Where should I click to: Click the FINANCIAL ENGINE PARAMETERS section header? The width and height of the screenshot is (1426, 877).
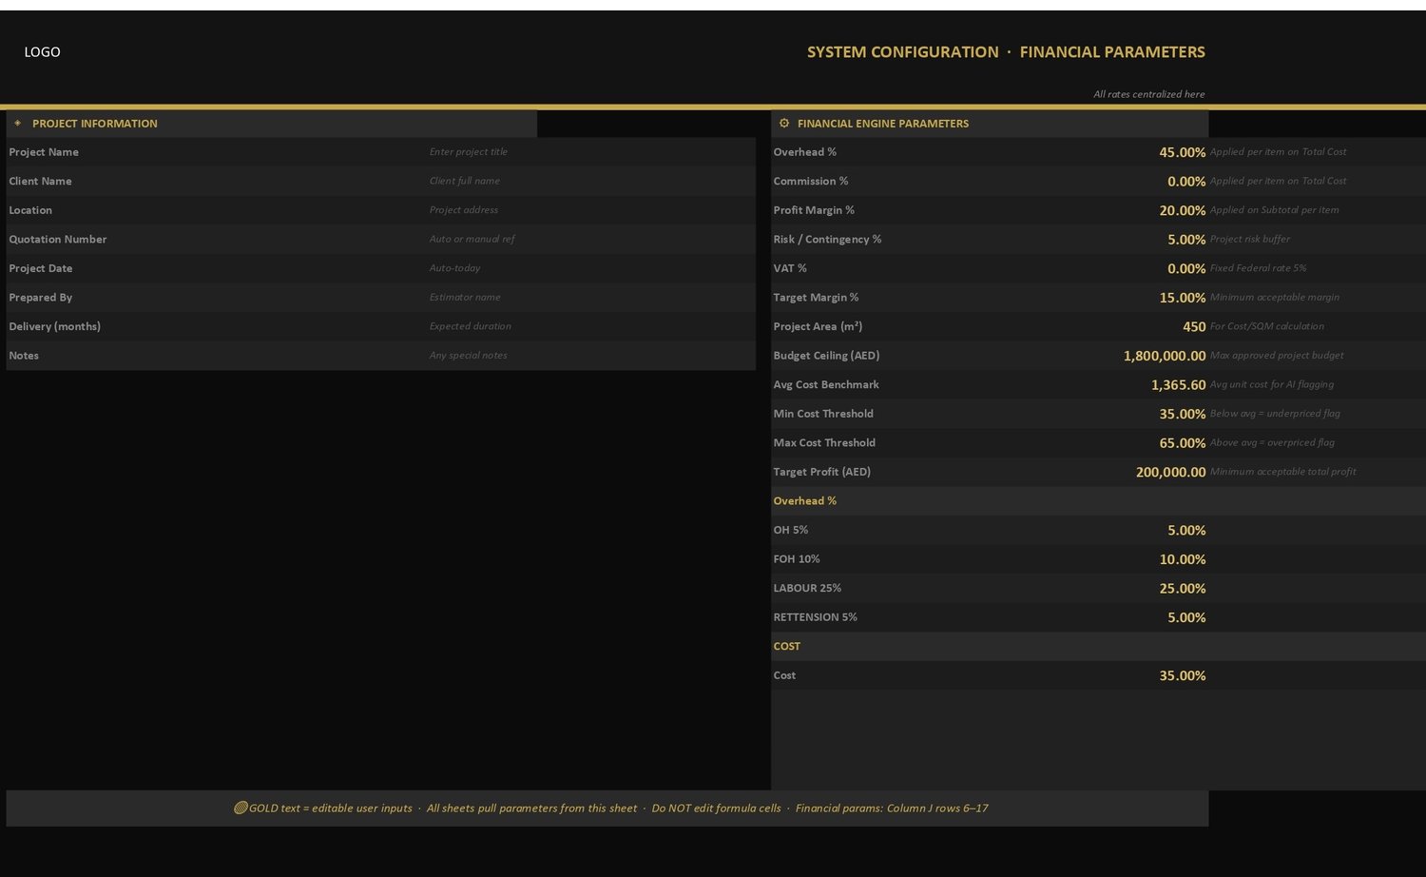coord(990,124)
